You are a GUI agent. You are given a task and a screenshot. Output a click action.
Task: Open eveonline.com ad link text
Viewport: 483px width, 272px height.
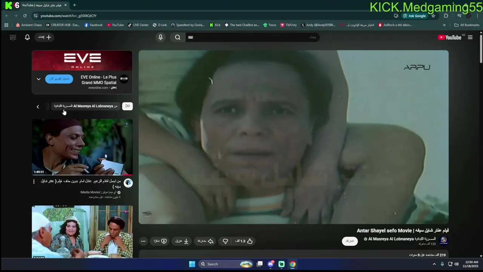pos(98,88)
